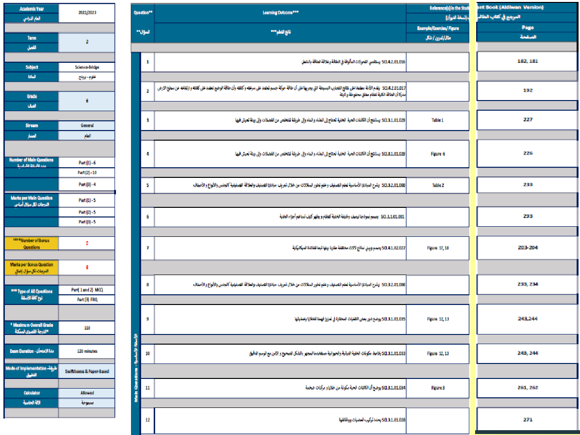This screenshot has width=580, height=435.
Task: Select the 2022/2023 academic year cell
Action: point(87,14)
